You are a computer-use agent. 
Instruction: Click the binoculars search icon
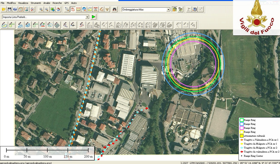pyautogui.click(x=115, y=9)
